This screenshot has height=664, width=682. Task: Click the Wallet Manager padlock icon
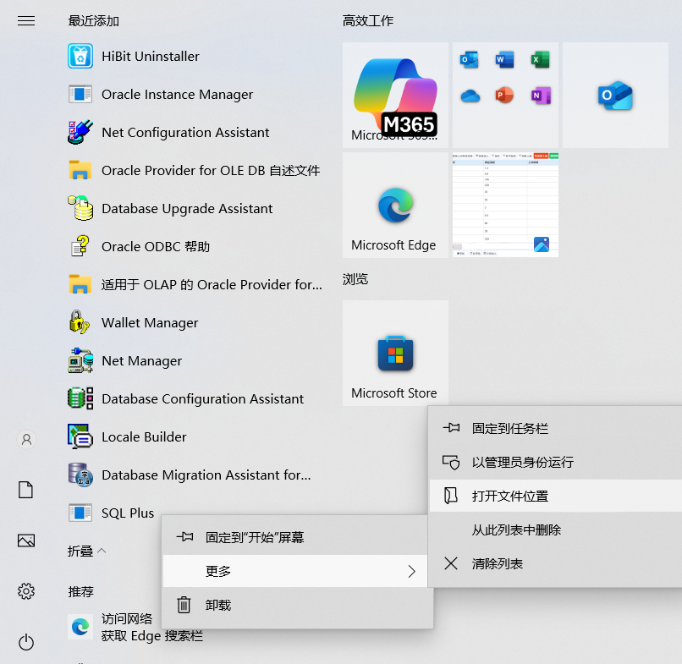(80, 322)
